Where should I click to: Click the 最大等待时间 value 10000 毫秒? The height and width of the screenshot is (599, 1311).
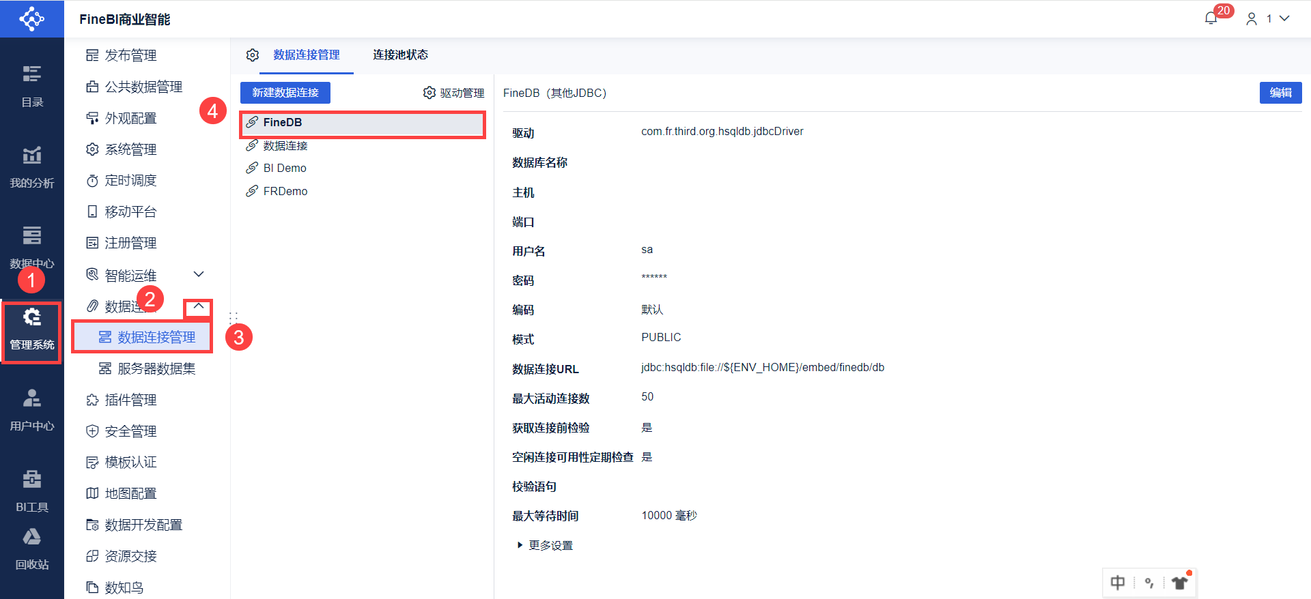669,515
